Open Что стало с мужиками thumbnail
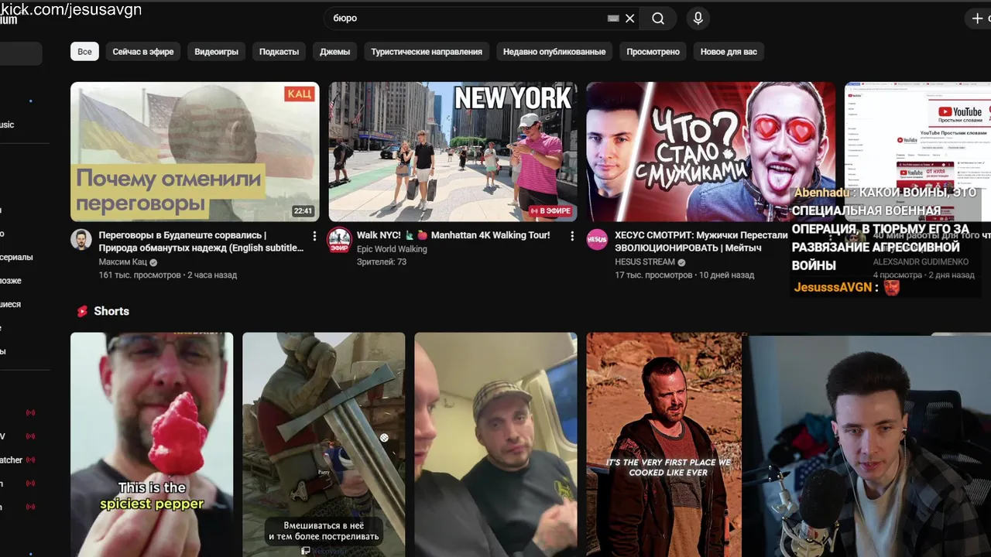The image size is (991, 557). click(x=711, y=152)
